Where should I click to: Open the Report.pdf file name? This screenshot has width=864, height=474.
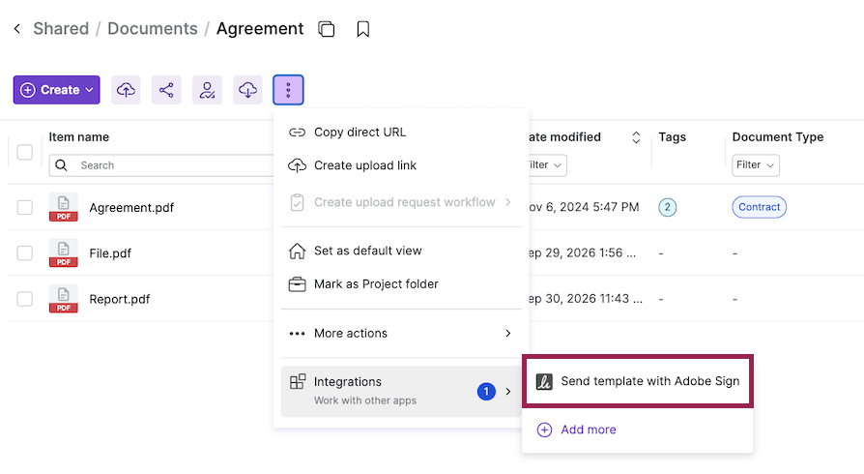pos(120,299)
